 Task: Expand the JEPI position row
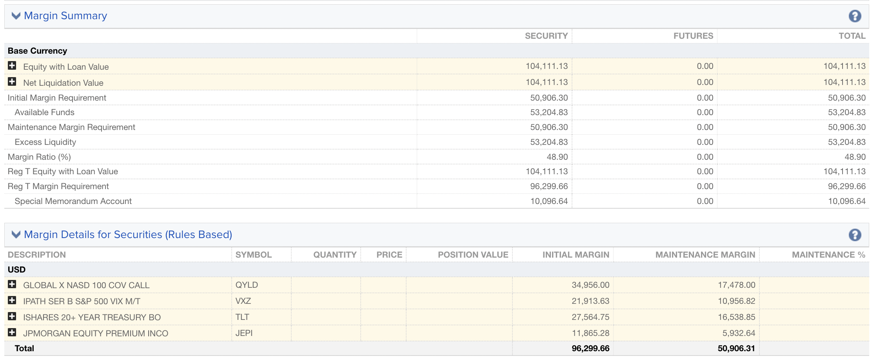point(12,332)
